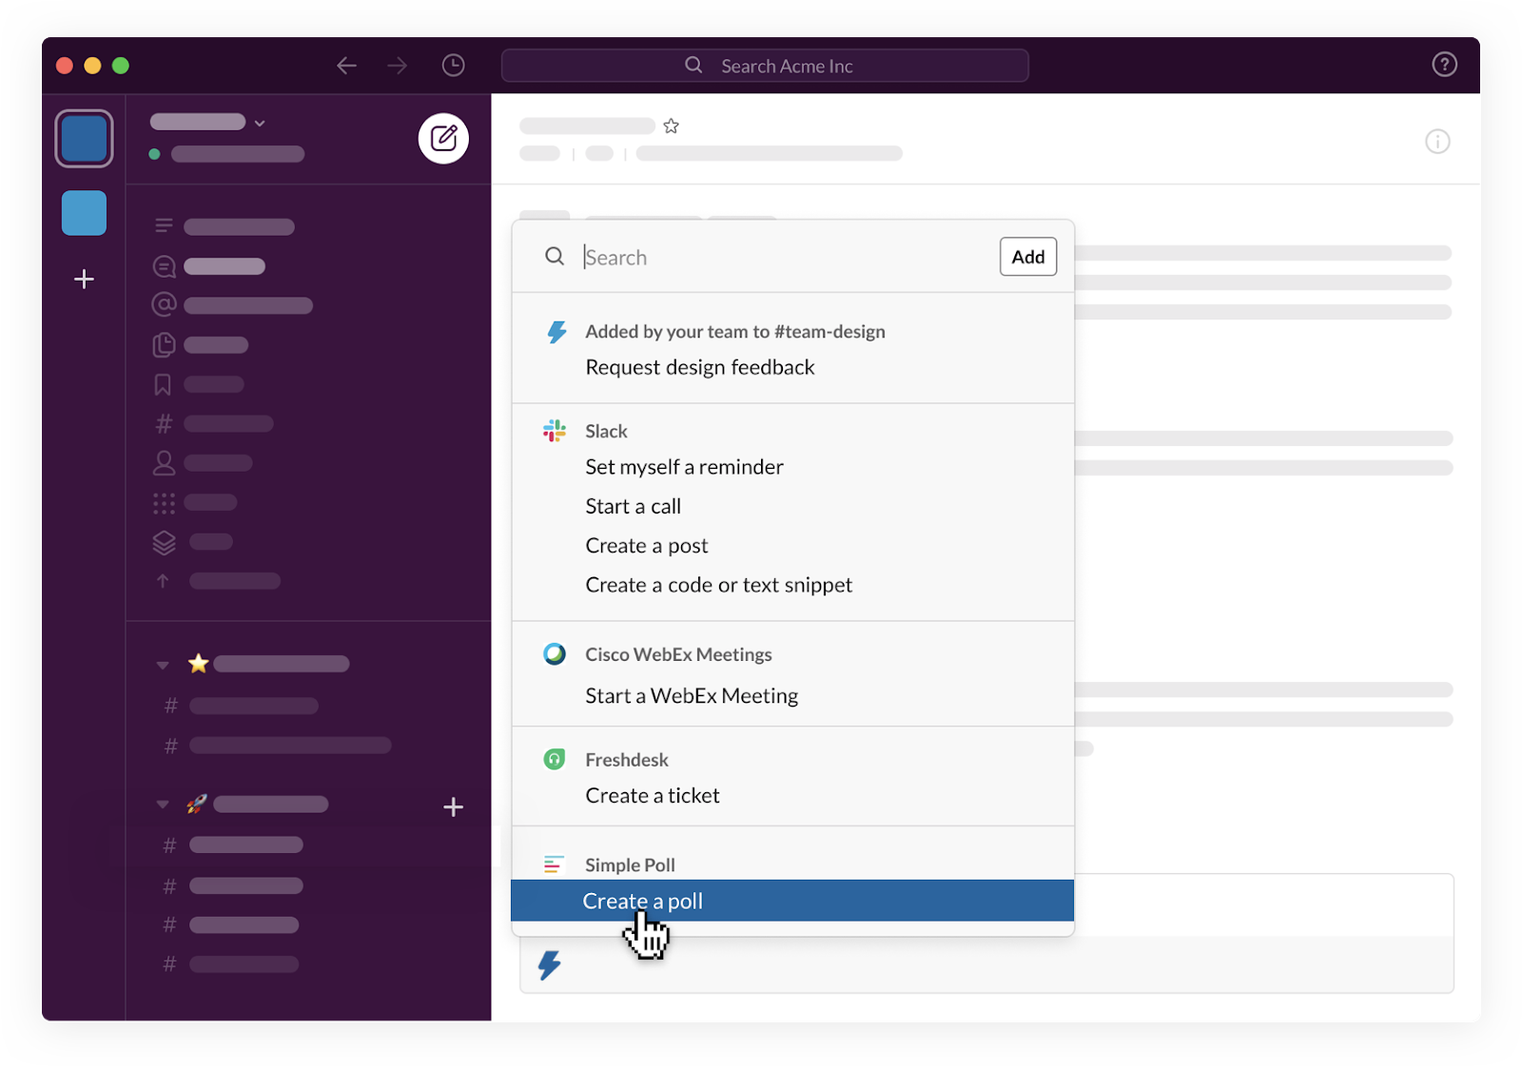
Task: Open channel browser hash icon in sidebar
Action: [x=164, y=423]
